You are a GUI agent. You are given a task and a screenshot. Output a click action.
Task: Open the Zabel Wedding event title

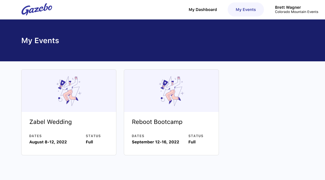pos(51,122)
